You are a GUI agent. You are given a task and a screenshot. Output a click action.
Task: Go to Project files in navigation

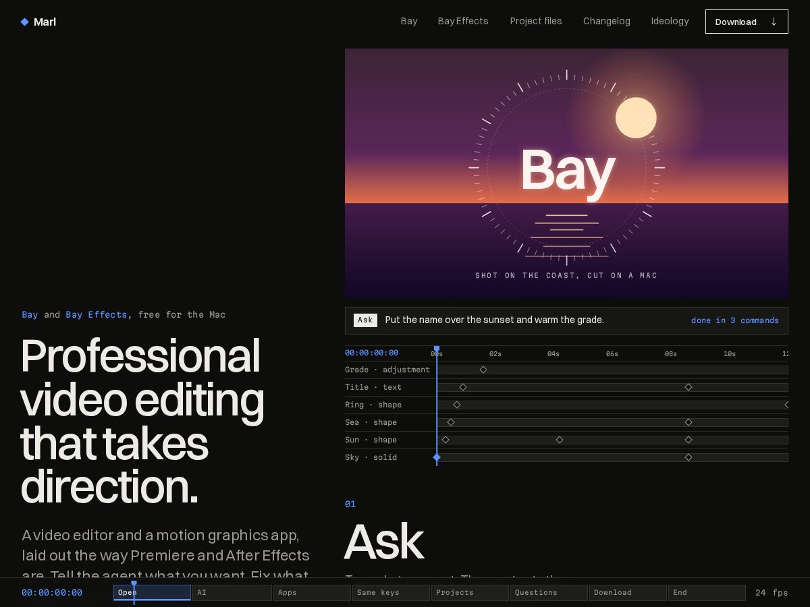coord(536,21)
